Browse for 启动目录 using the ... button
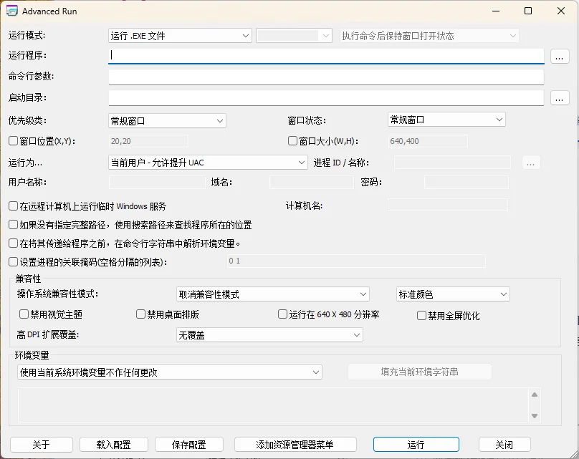 pos(559,97)
